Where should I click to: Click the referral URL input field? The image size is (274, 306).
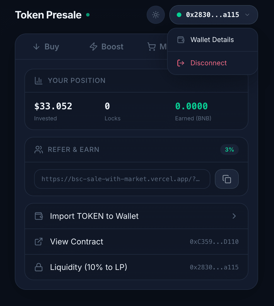point(122,179)
